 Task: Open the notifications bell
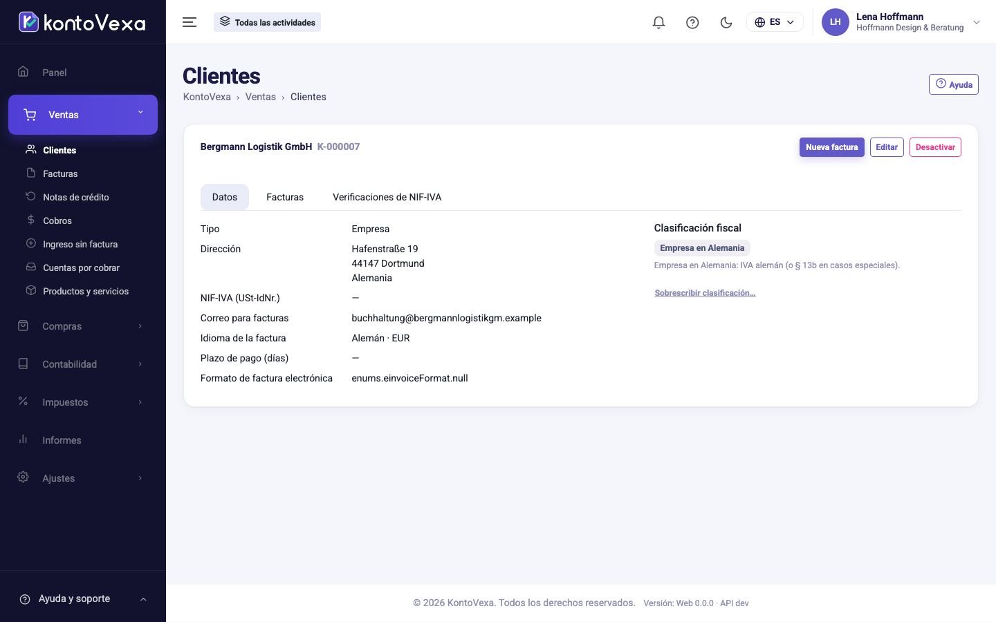[x=658, y=22]
